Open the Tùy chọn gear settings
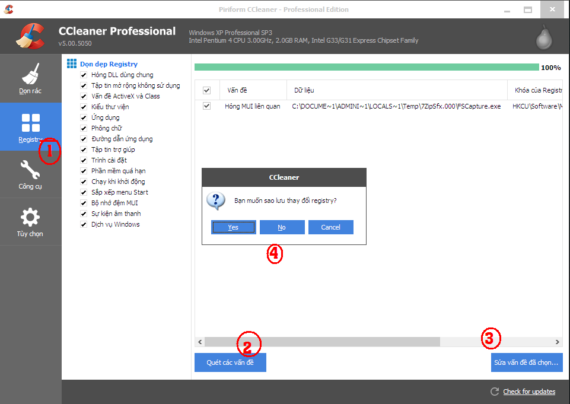The width and height of the screenshot is (570, 404). 30,218
